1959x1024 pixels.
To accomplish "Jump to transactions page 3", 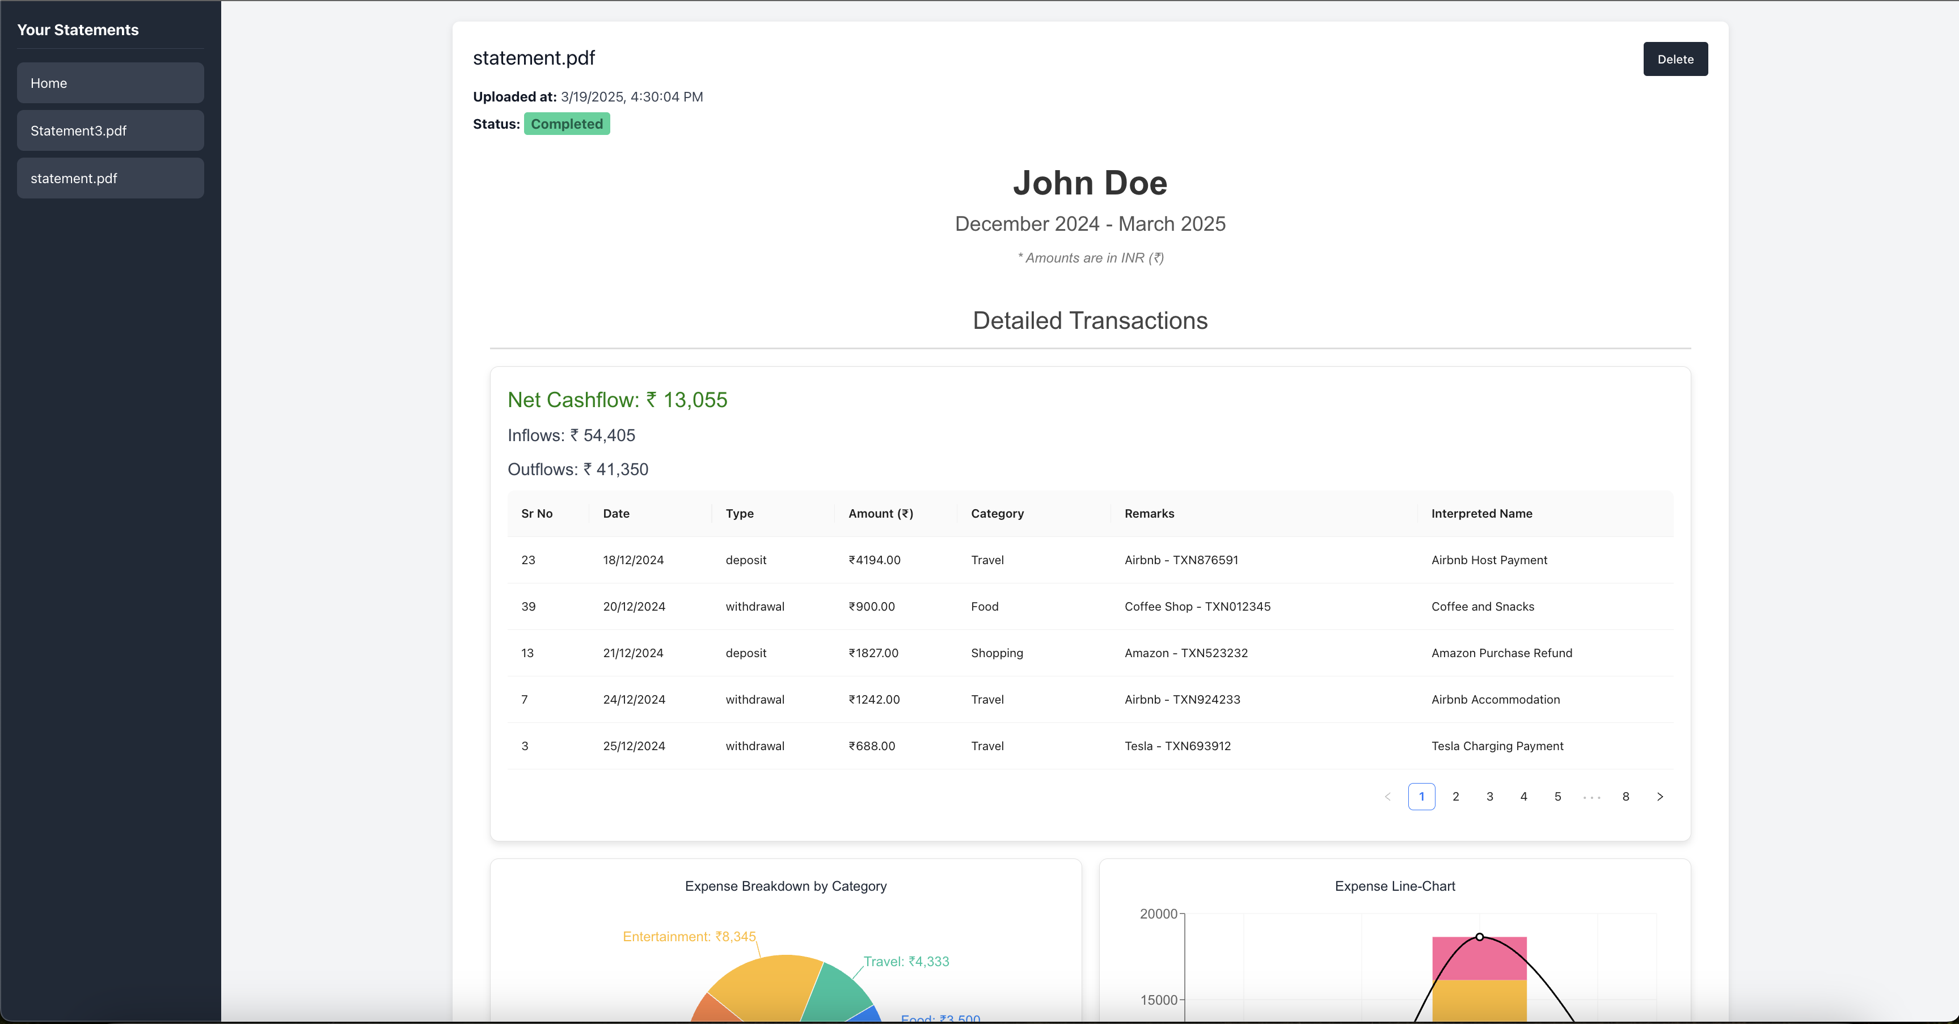I will 1489,796.
